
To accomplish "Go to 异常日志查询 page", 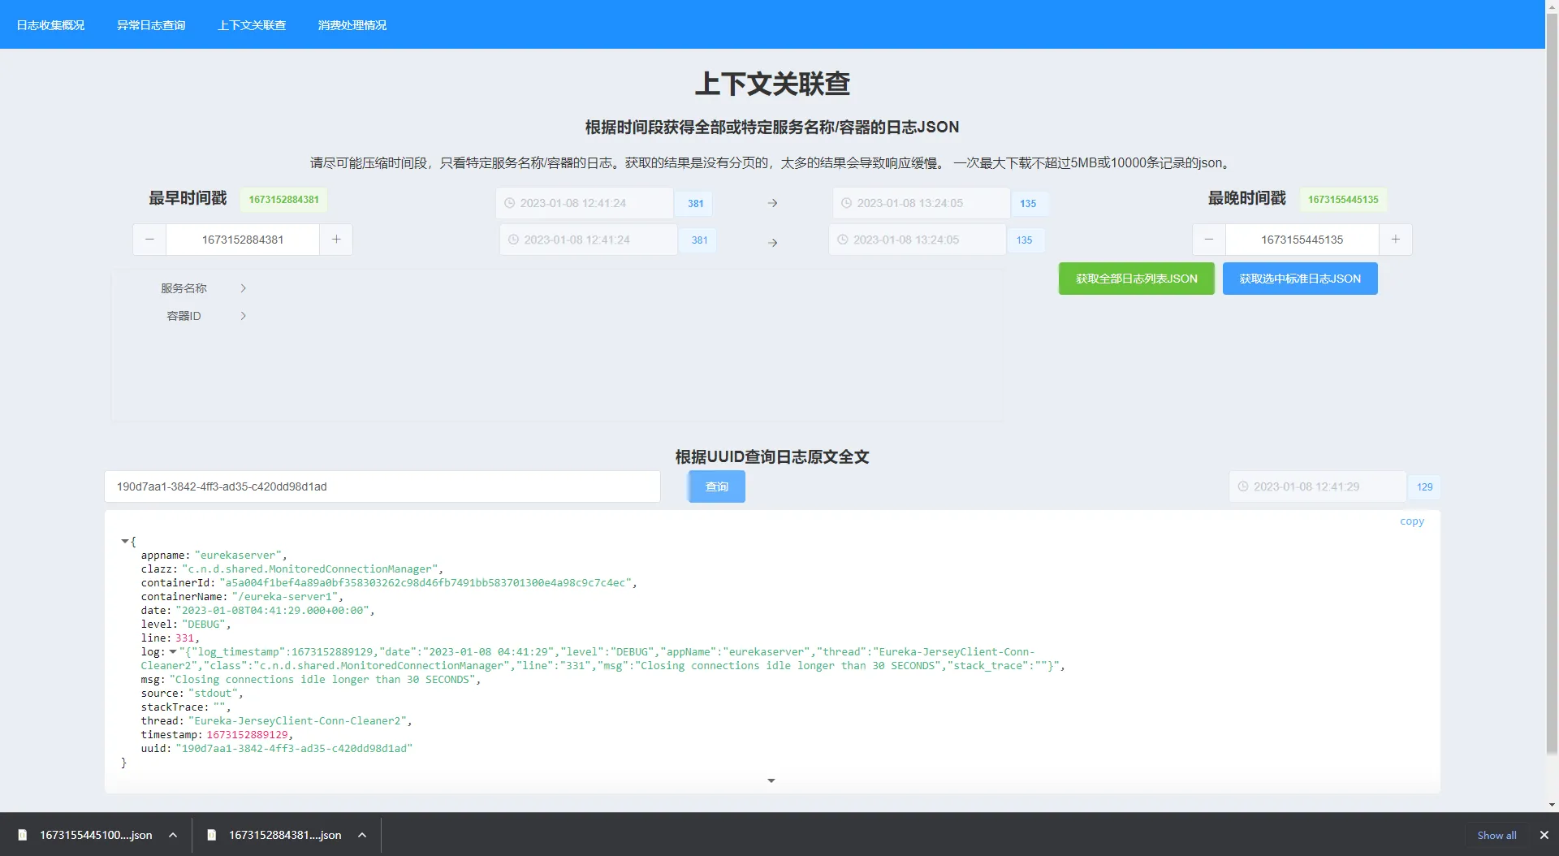I will click(x=151, y=25).
